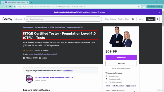Screen dimensions: 164x92
Task: Click the browser forward arrow
Action: pyautogui.click(x=6, y=7)
